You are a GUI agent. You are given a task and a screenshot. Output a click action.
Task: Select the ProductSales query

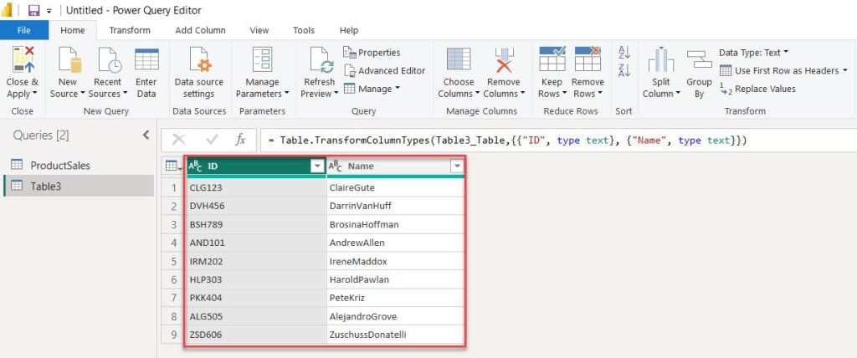tap(79, 165)
